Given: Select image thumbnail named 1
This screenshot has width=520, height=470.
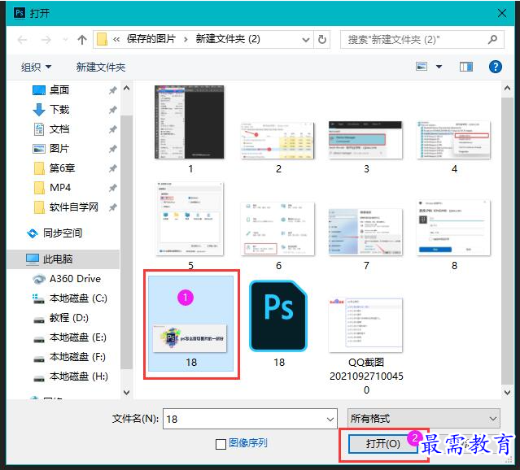Looking at the screenshot, I should (x=190, y=122).
